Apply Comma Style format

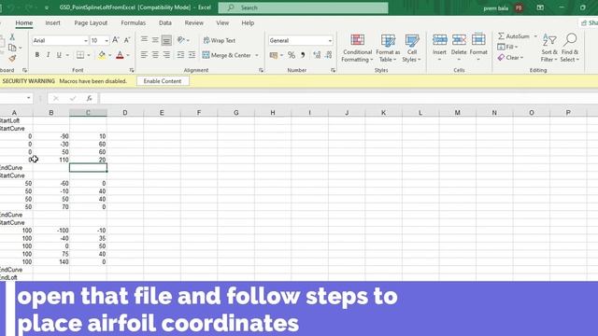tap(303, 55)
